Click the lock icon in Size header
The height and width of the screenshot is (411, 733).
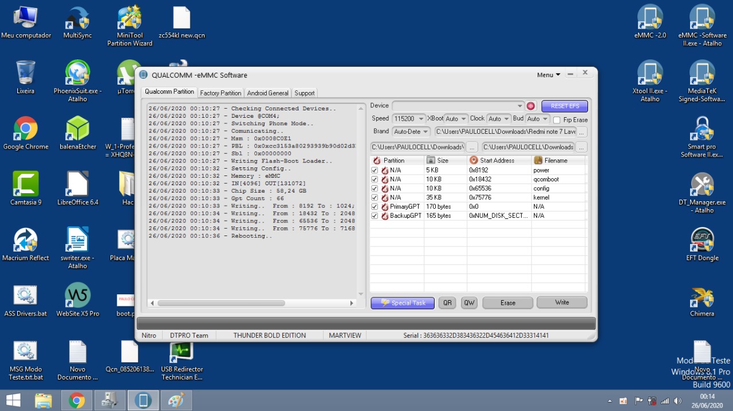tap(431, 161)
